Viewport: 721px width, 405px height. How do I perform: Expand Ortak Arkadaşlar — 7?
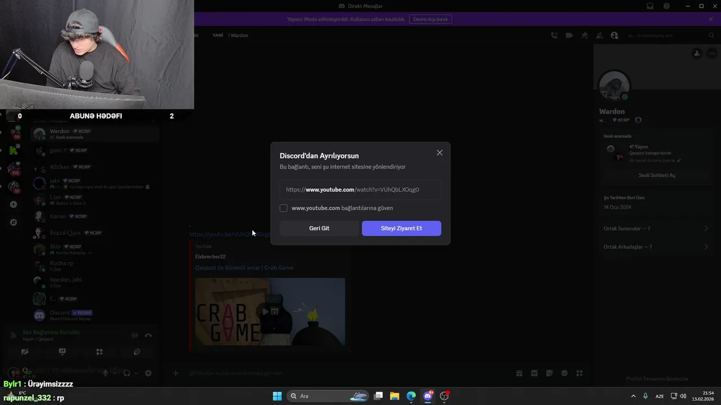(656, 247)
